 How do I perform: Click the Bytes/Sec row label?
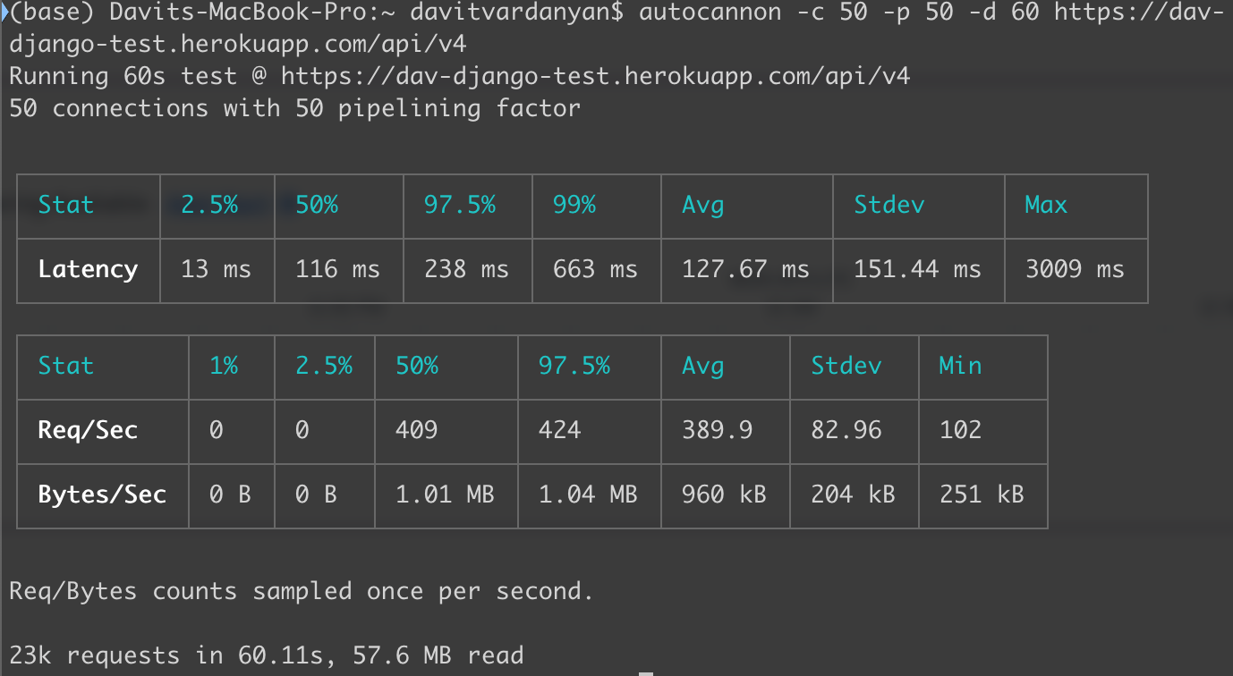coord(102,494)
